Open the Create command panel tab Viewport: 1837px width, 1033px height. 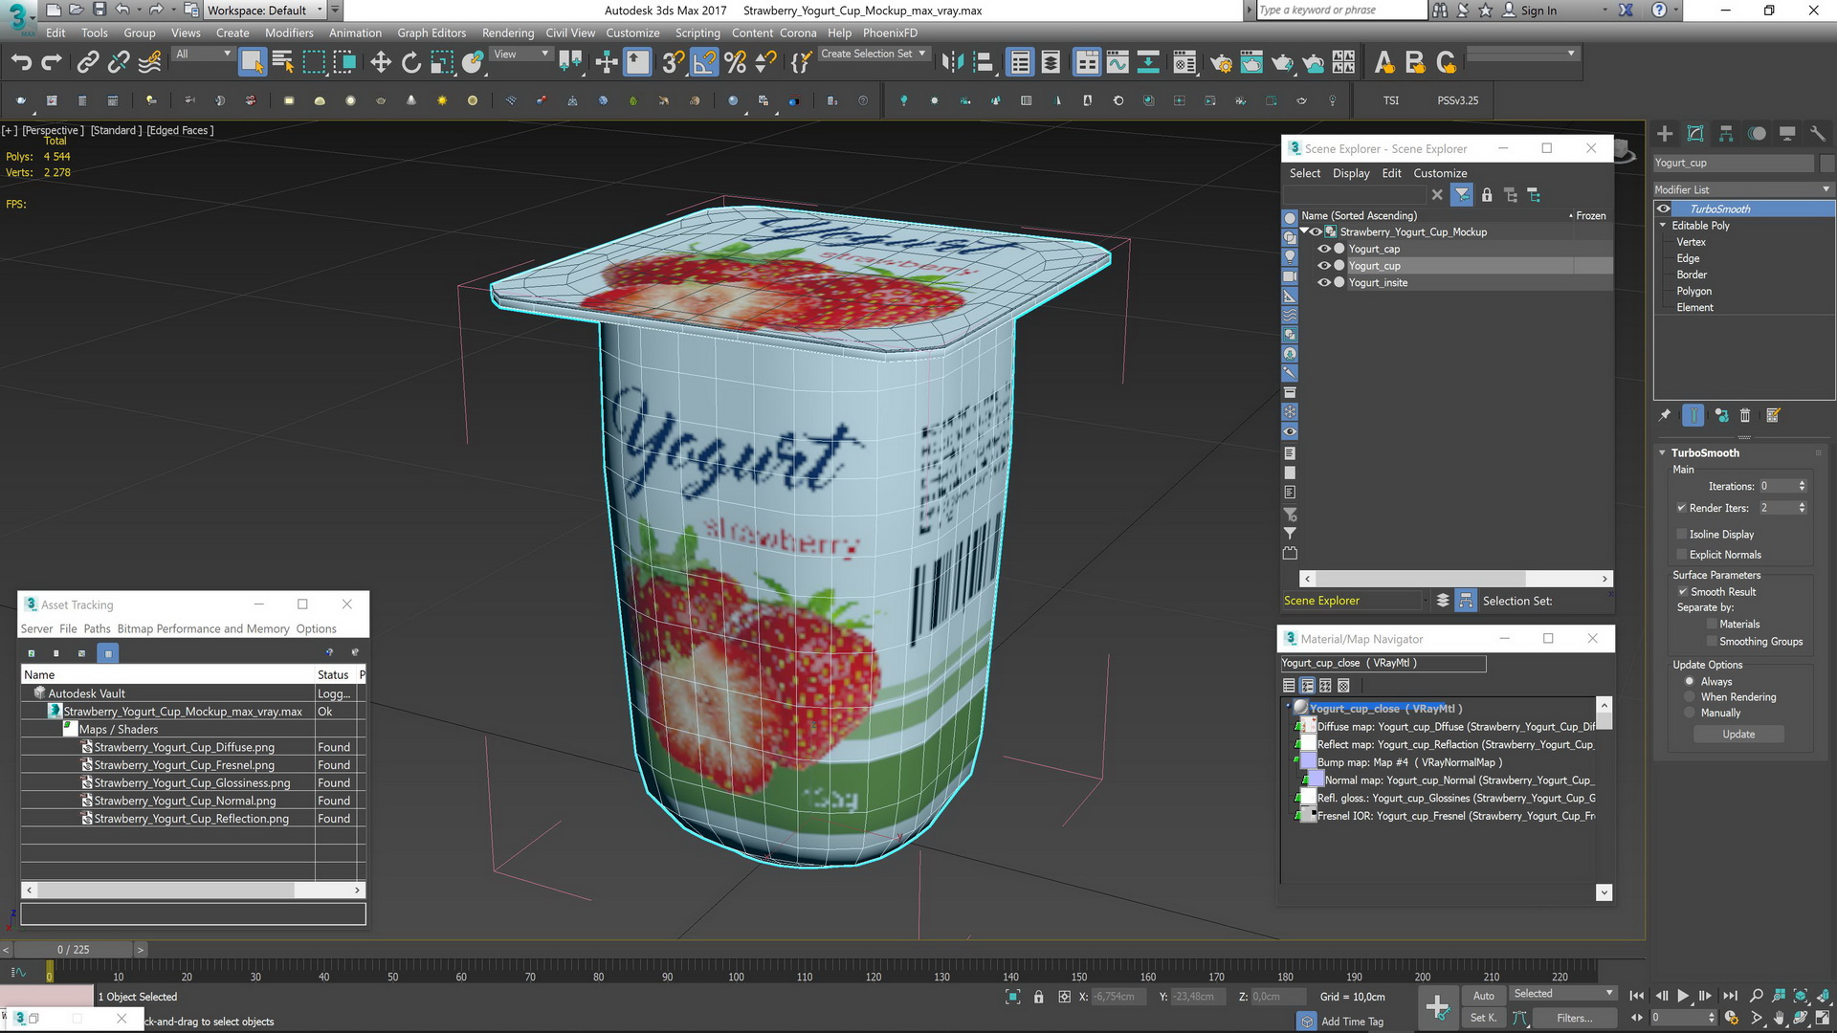click(1665, 134)
